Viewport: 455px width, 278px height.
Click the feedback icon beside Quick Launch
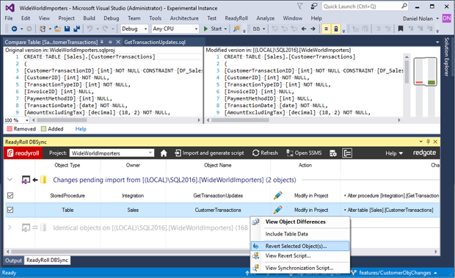[x=314, y=6]
